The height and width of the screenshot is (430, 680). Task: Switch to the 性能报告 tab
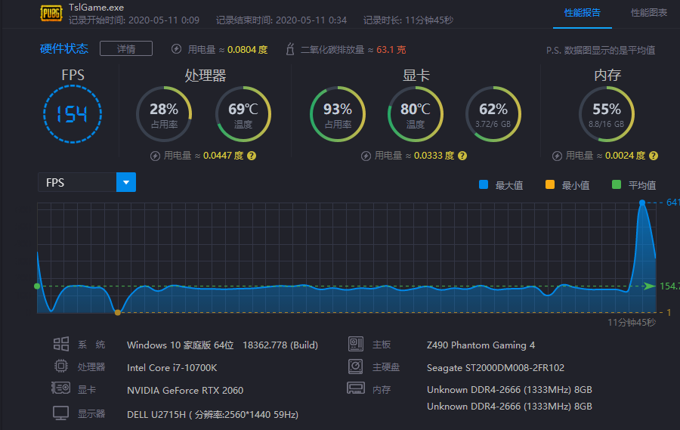pos(583,13)
